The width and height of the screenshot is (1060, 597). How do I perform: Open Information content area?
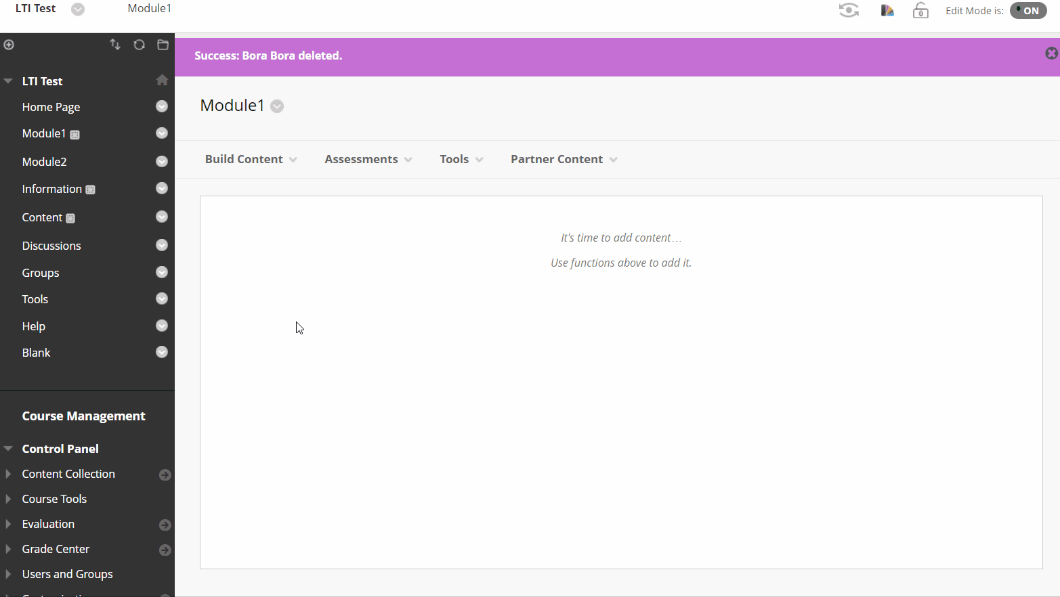tap(51, 189)
